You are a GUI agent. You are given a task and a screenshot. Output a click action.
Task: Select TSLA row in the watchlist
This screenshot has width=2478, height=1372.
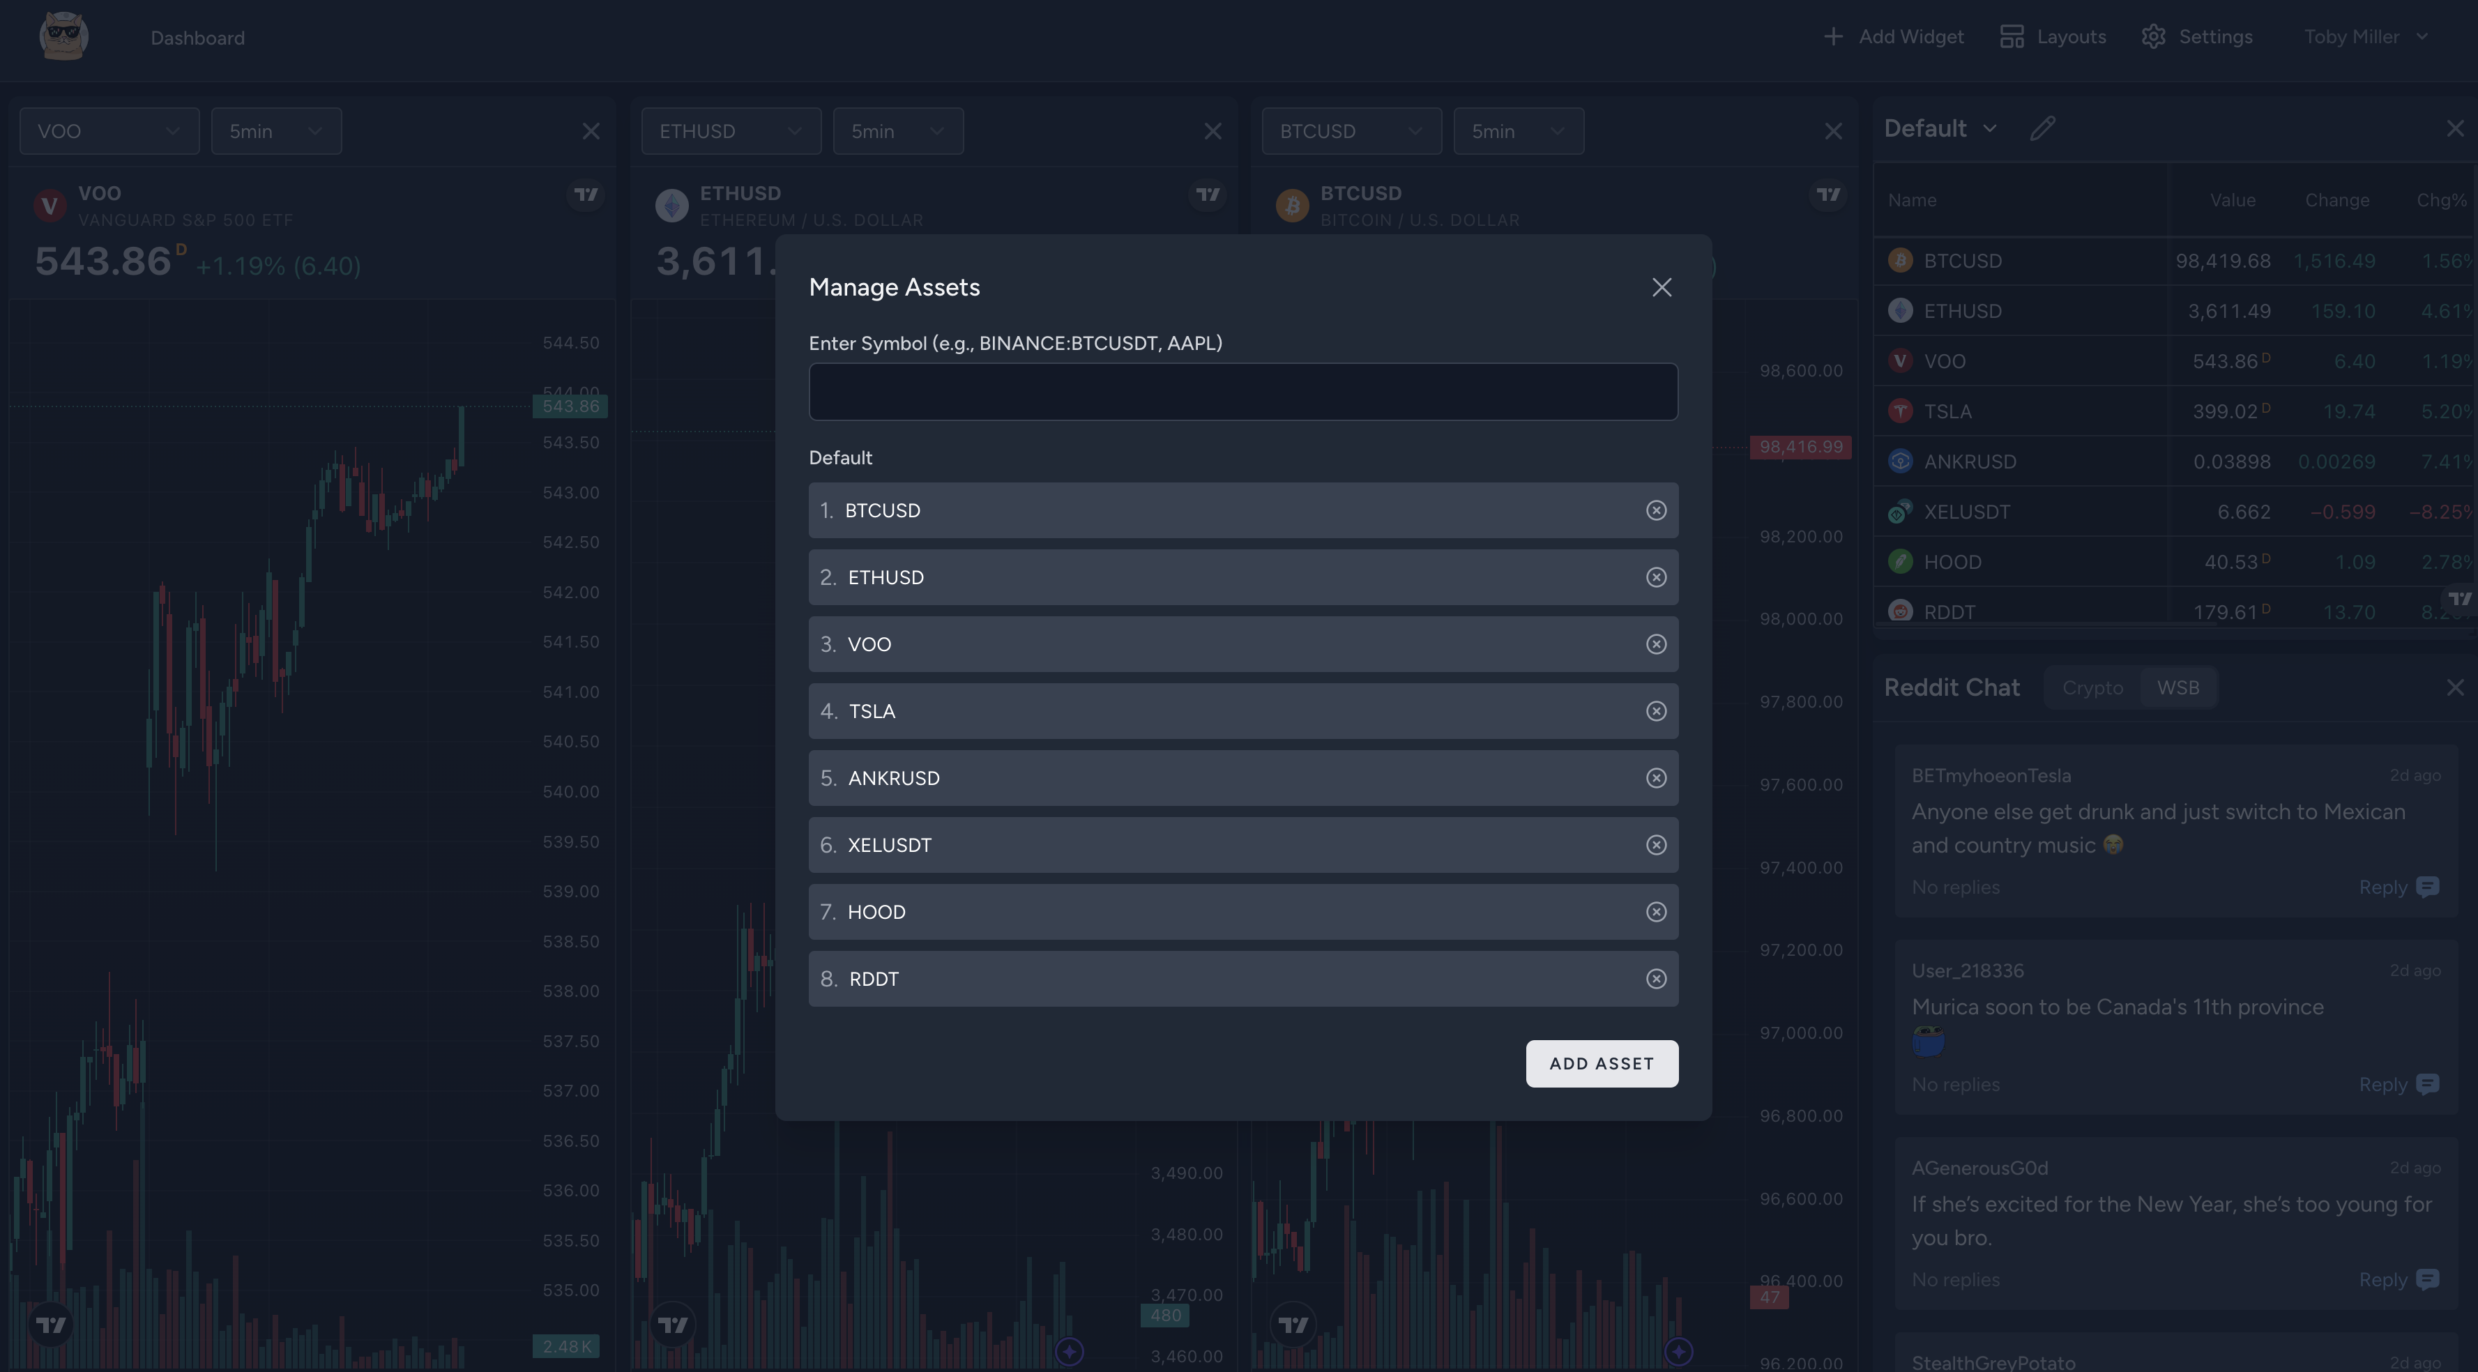click(2175, 411)
